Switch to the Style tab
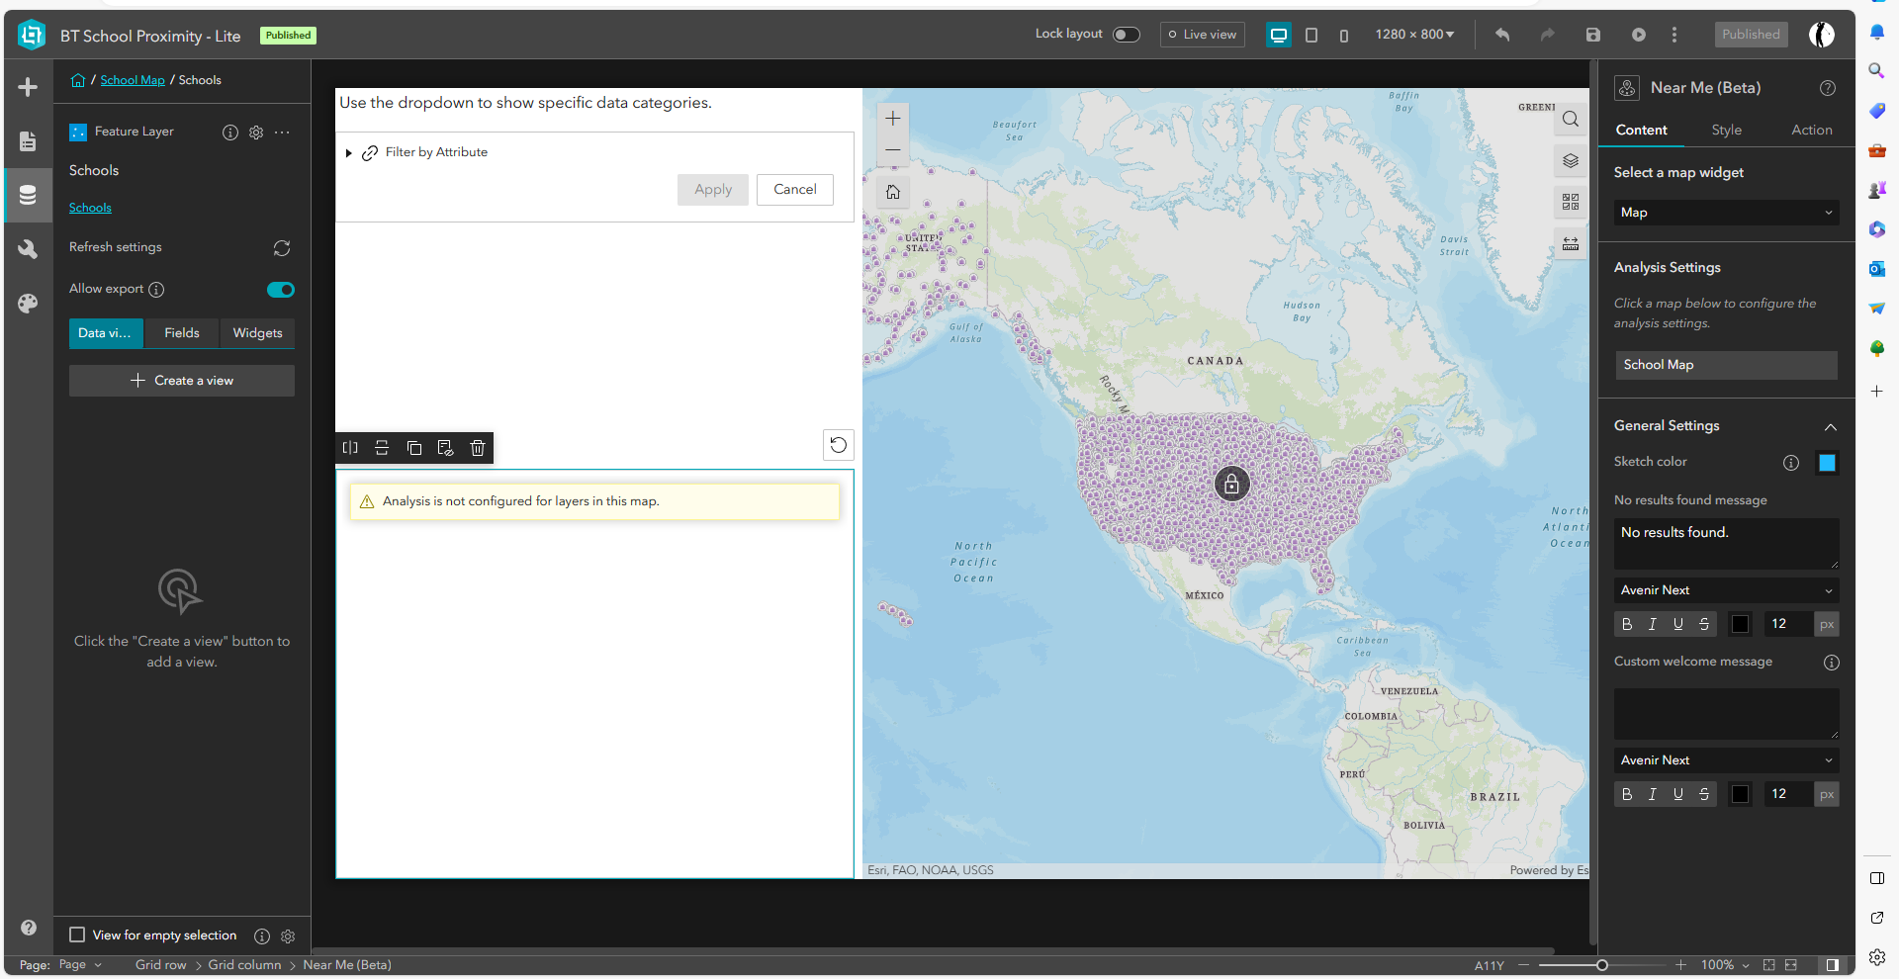The image size is (1899, 979). (1727, 130)
